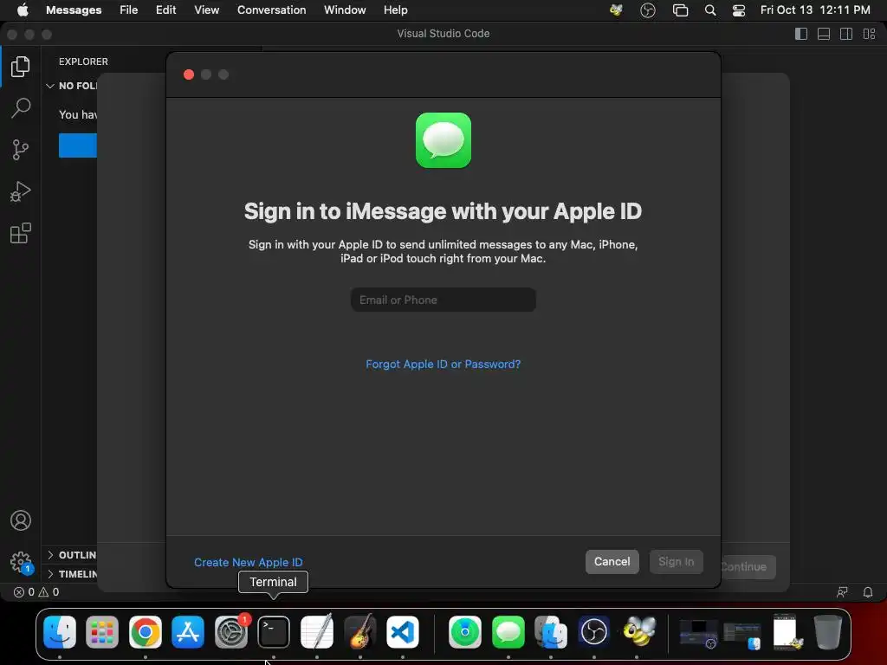Open Source Control in the activity bar
Screen dimensions: 887x665
(21, 150)
